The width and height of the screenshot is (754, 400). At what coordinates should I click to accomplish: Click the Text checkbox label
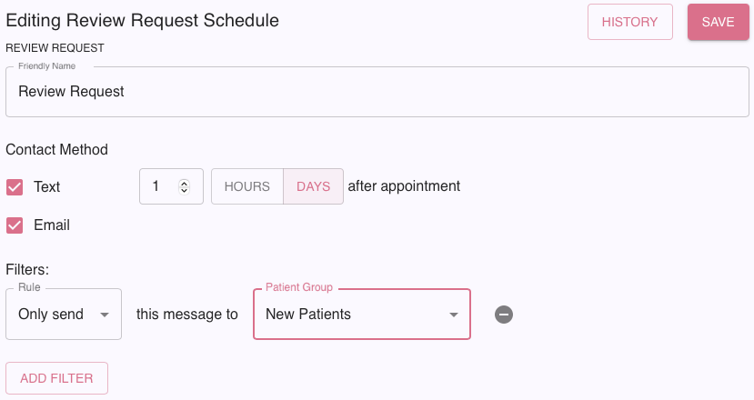[x=47, y=186]
